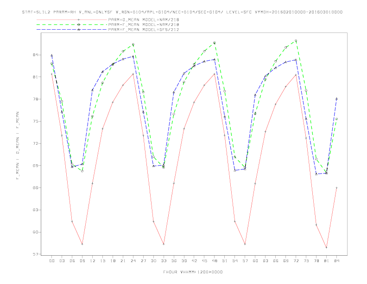The image size is (367, 284).
Task: Click the green dashed legend line sample
Action: coord(72,25)
